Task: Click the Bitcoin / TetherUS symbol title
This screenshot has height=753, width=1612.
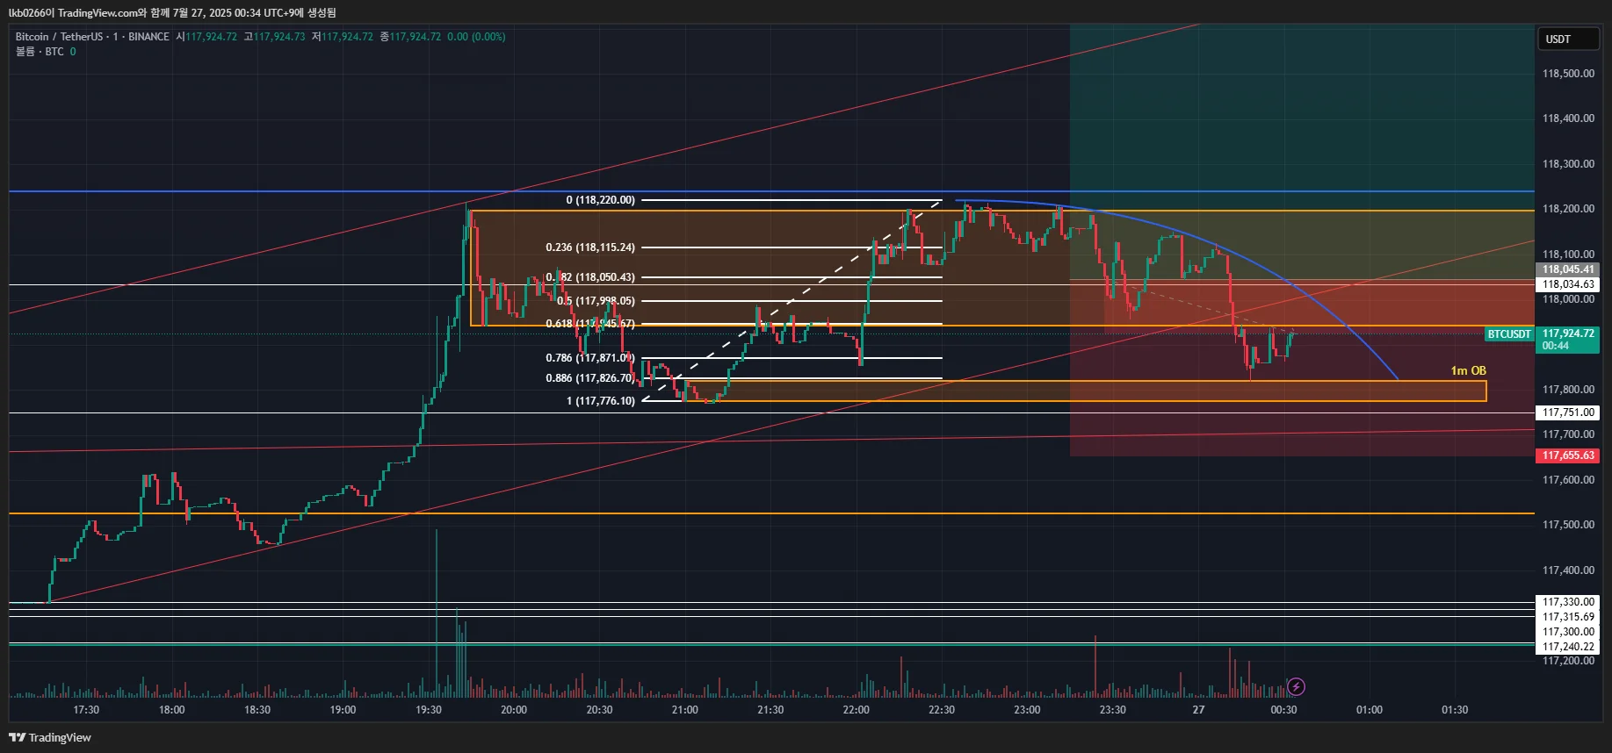Action: click(x=59, y=37)
